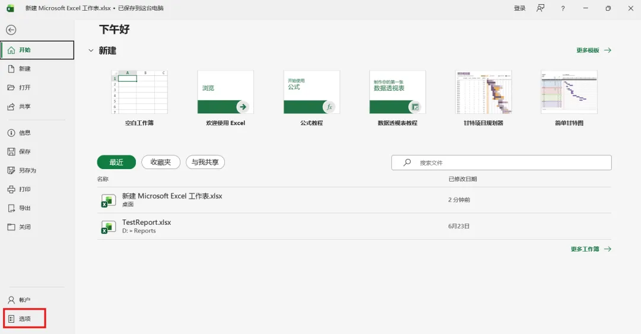Click the Excel file icon beside 新建 Microsoft Excel 工作表.xlsx
Viewport: 641px width, 334px height.
(109, 201)
